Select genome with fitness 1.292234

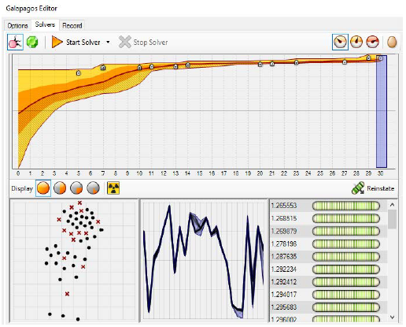[329, 269]
